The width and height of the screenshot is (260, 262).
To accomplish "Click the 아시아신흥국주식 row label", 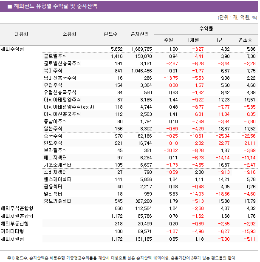I will (x=62, y=114).
